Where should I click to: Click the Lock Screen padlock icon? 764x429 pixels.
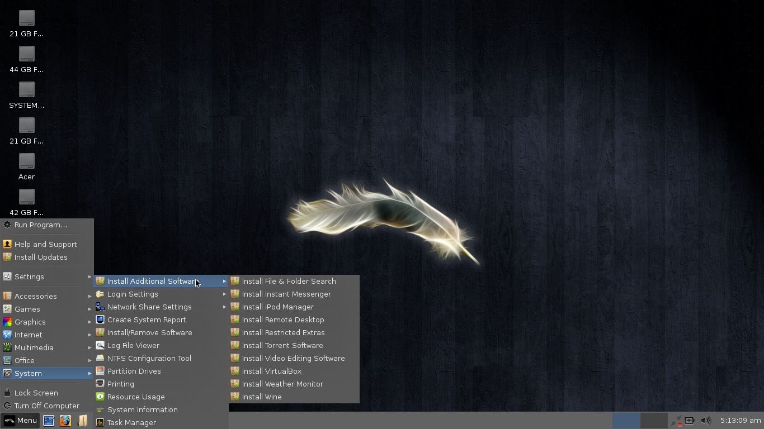[7, 393]
